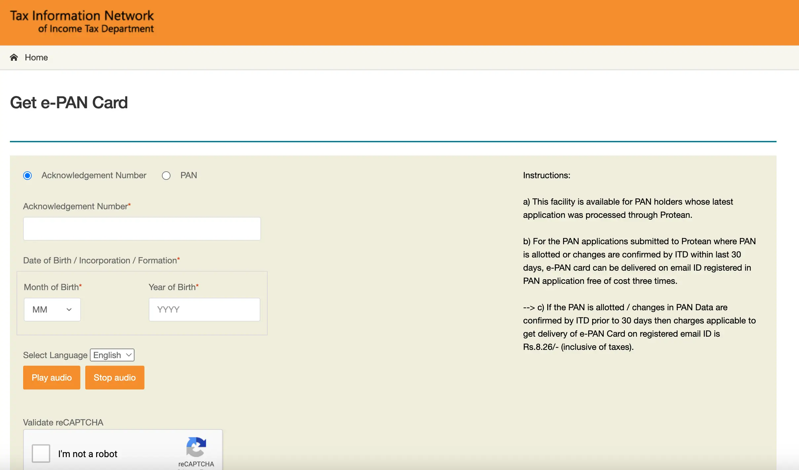Click the Home house icon

pos(14,57)
